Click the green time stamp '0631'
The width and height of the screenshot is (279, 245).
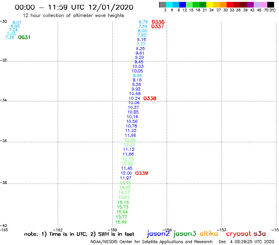point(24,37)
